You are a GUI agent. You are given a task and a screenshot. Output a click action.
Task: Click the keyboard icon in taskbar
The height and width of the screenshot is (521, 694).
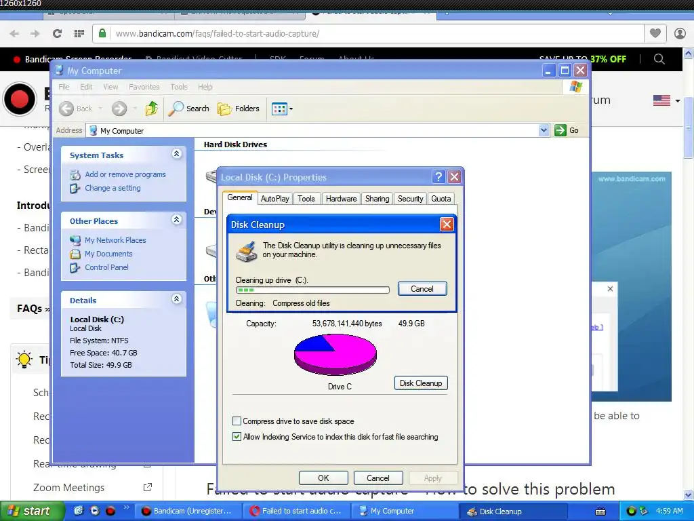click(600, 512)
